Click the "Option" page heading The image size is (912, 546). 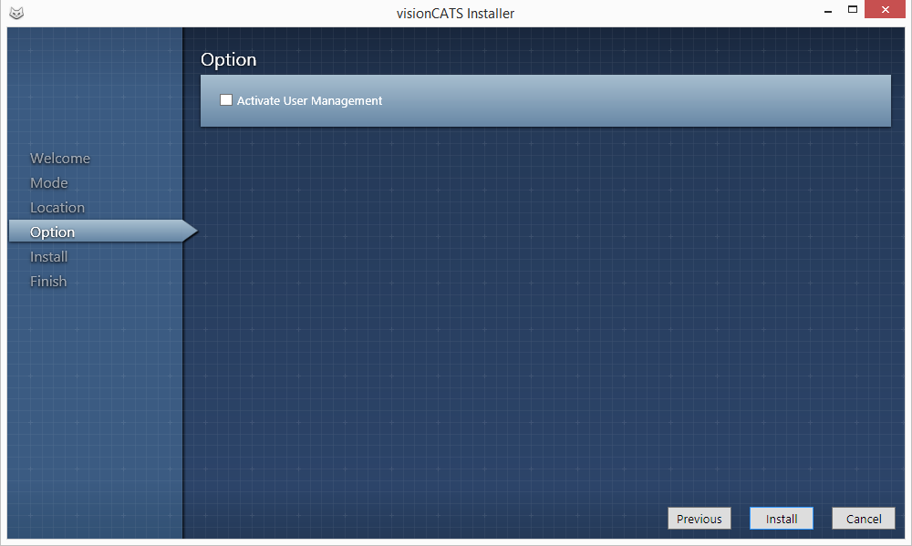(x=229, y=59)
